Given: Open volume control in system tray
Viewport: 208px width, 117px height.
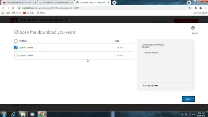Looking at the screenshot, I should pos(193,114).
